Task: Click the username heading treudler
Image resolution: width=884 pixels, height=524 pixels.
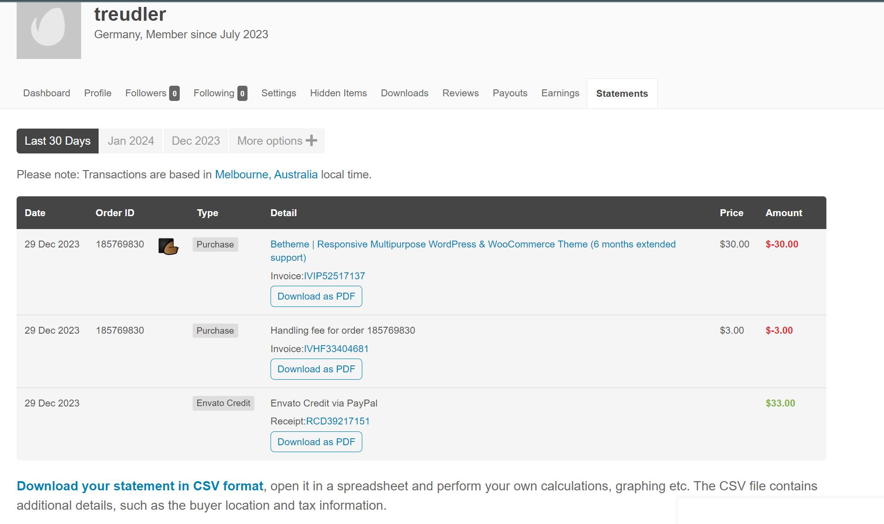Action: click(130, 14)
